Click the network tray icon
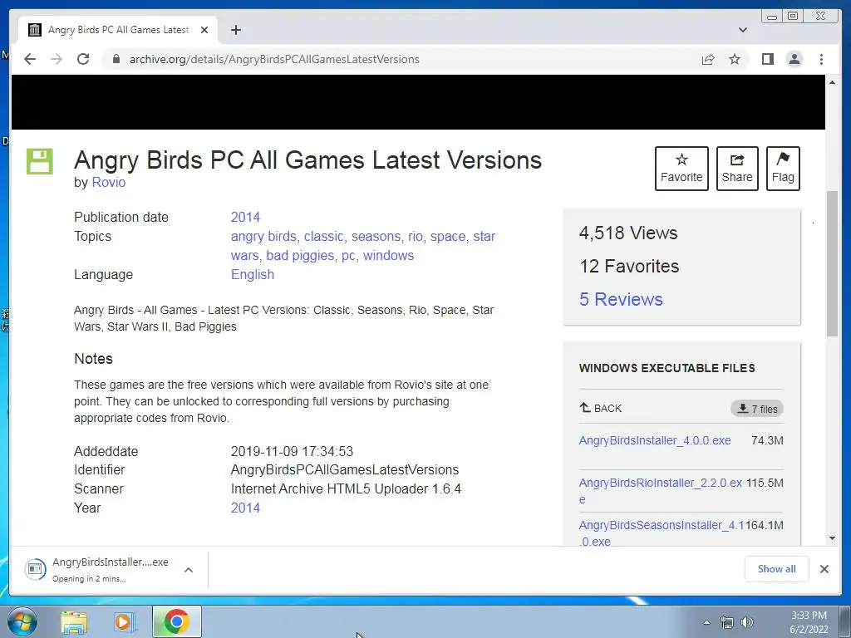The height and width of the screenshot is (638, 851). (726, 622)
